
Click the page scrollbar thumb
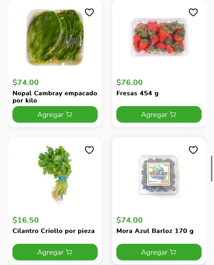point(212,168)
